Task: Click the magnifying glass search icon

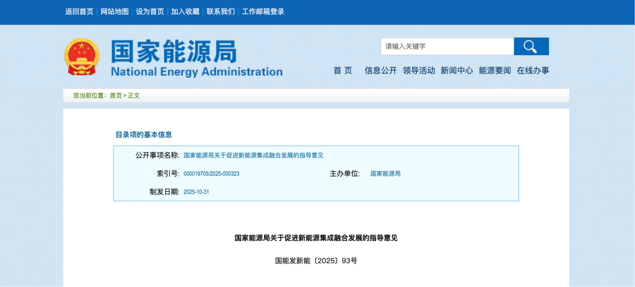Action: tap(531, 46)
